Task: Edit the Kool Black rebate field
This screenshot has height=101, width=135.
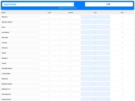Action: (x=71, y=32)
